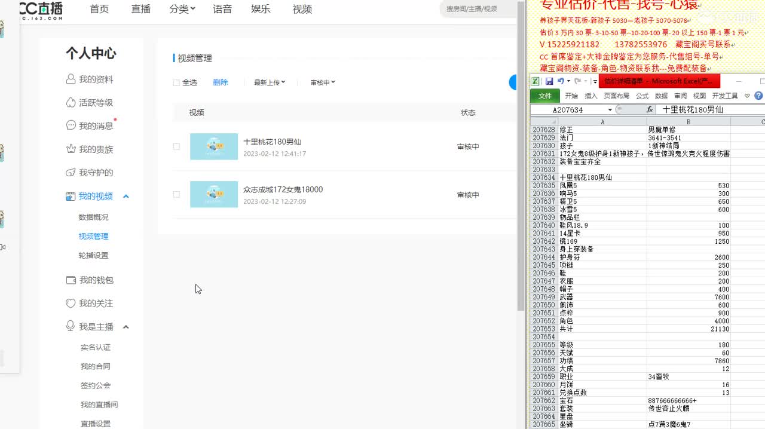Click the Excel undo icon
Viewport: 765px width, 429px height.
560,81
